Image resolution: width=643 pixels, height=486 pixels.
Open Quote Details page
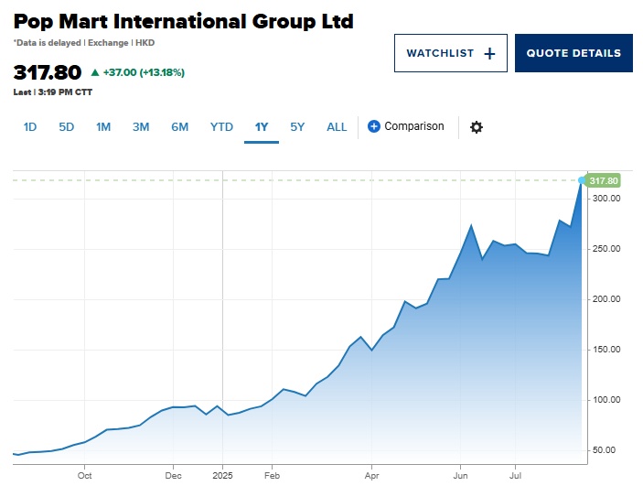tap(573, 53)
